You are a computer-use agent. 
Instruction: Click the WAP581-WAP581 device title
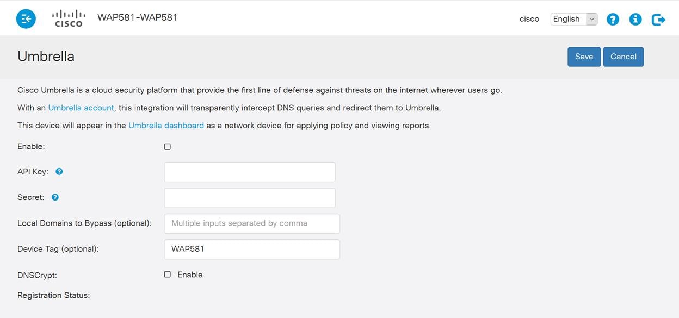(137, 17)
